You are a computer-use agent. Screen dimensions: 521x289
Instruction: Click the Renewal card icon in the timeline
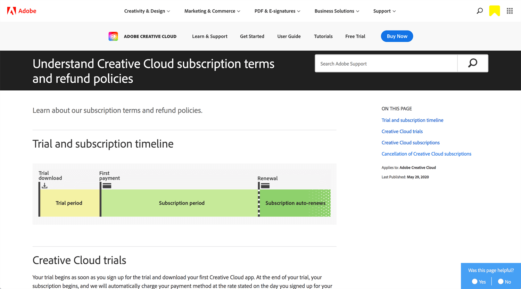(x=265, y=186)
